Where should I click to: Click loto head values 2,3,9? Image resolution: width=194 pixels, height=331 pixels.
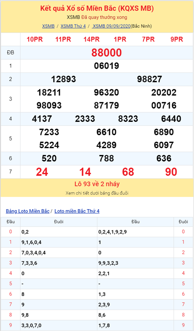click(104, 305)
